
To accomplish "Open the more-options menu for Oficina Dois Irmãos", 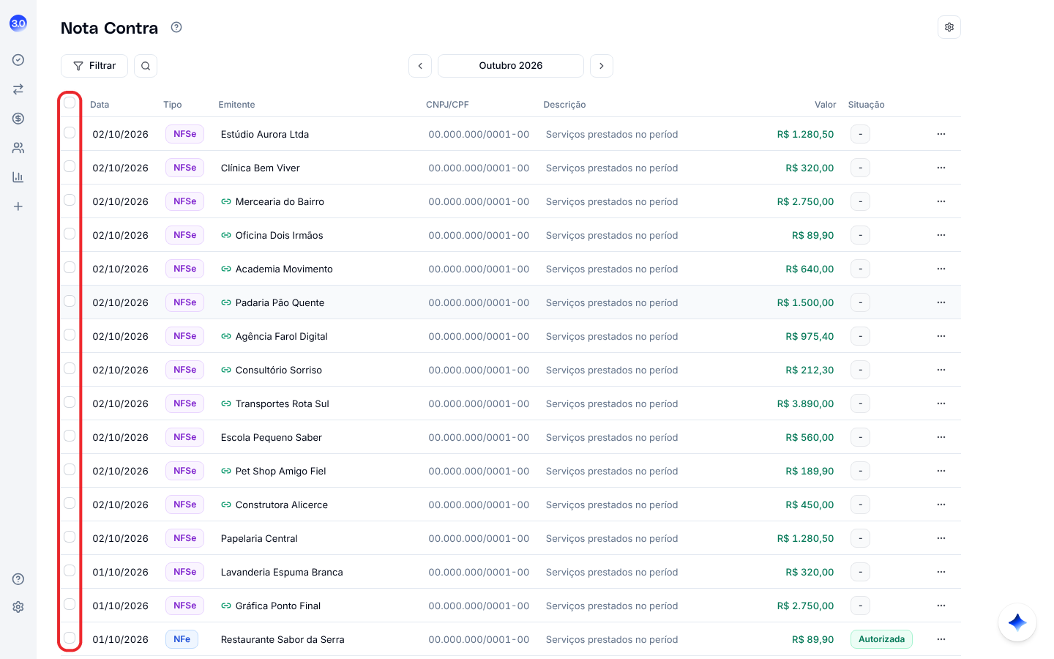I will pyautogui.click(x=941, y=235).
